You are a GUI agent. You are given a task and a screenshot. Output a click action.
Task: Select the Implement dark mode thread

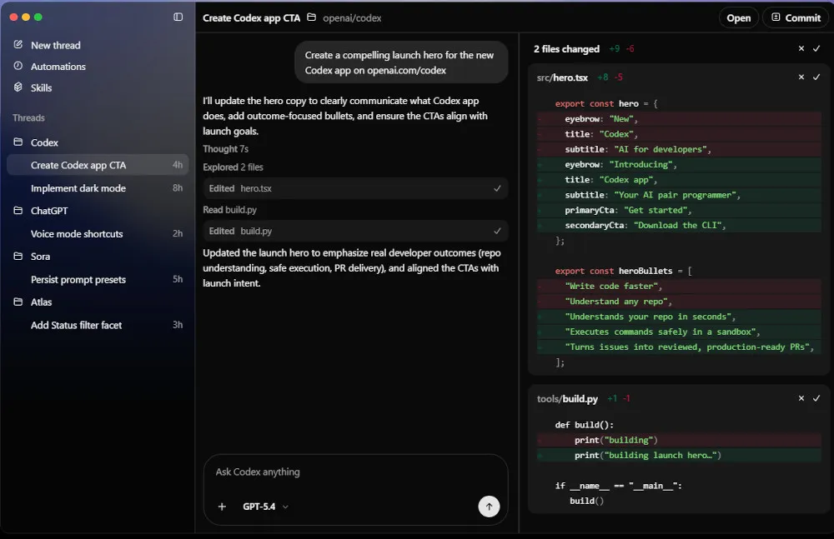click(x=98, y=188)
